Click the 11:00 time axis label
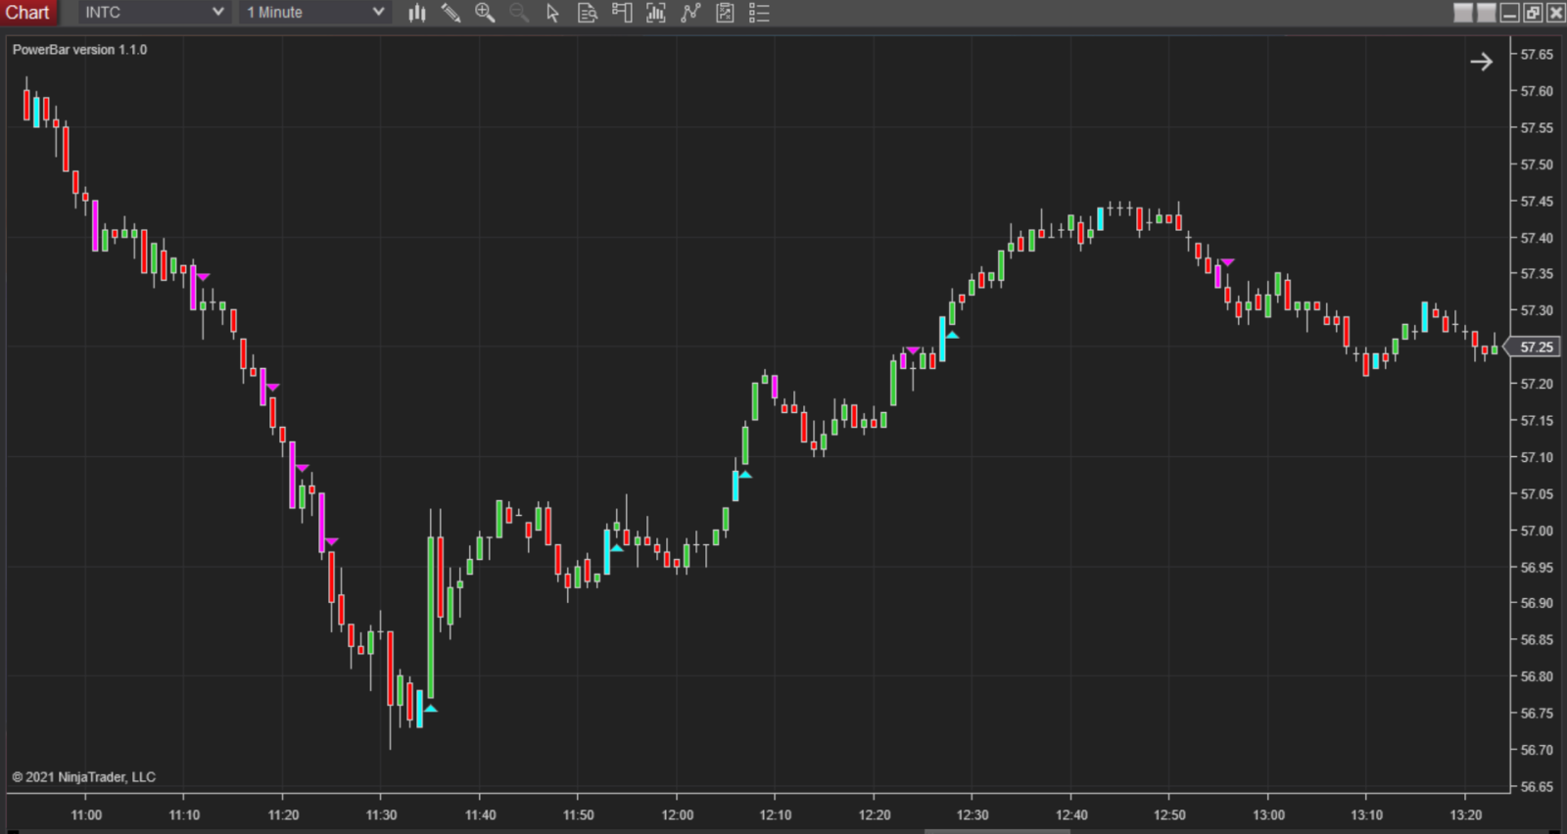Viewport: 1567px width, 834px height. click(86, 815)
